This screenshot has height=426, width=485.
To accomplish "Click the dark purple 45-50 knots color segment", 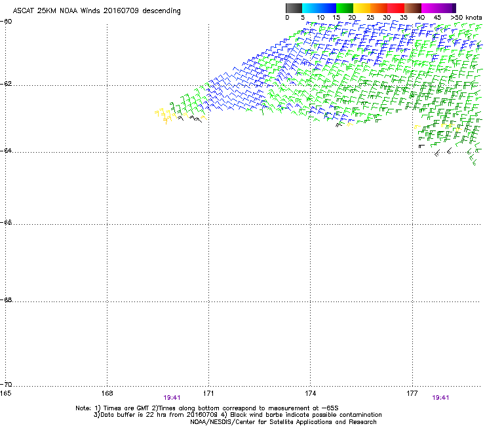I will coord(447,8).
